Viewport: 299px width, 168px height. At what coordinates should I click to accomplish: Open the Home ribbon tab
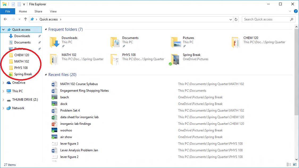tap(23, 11)
